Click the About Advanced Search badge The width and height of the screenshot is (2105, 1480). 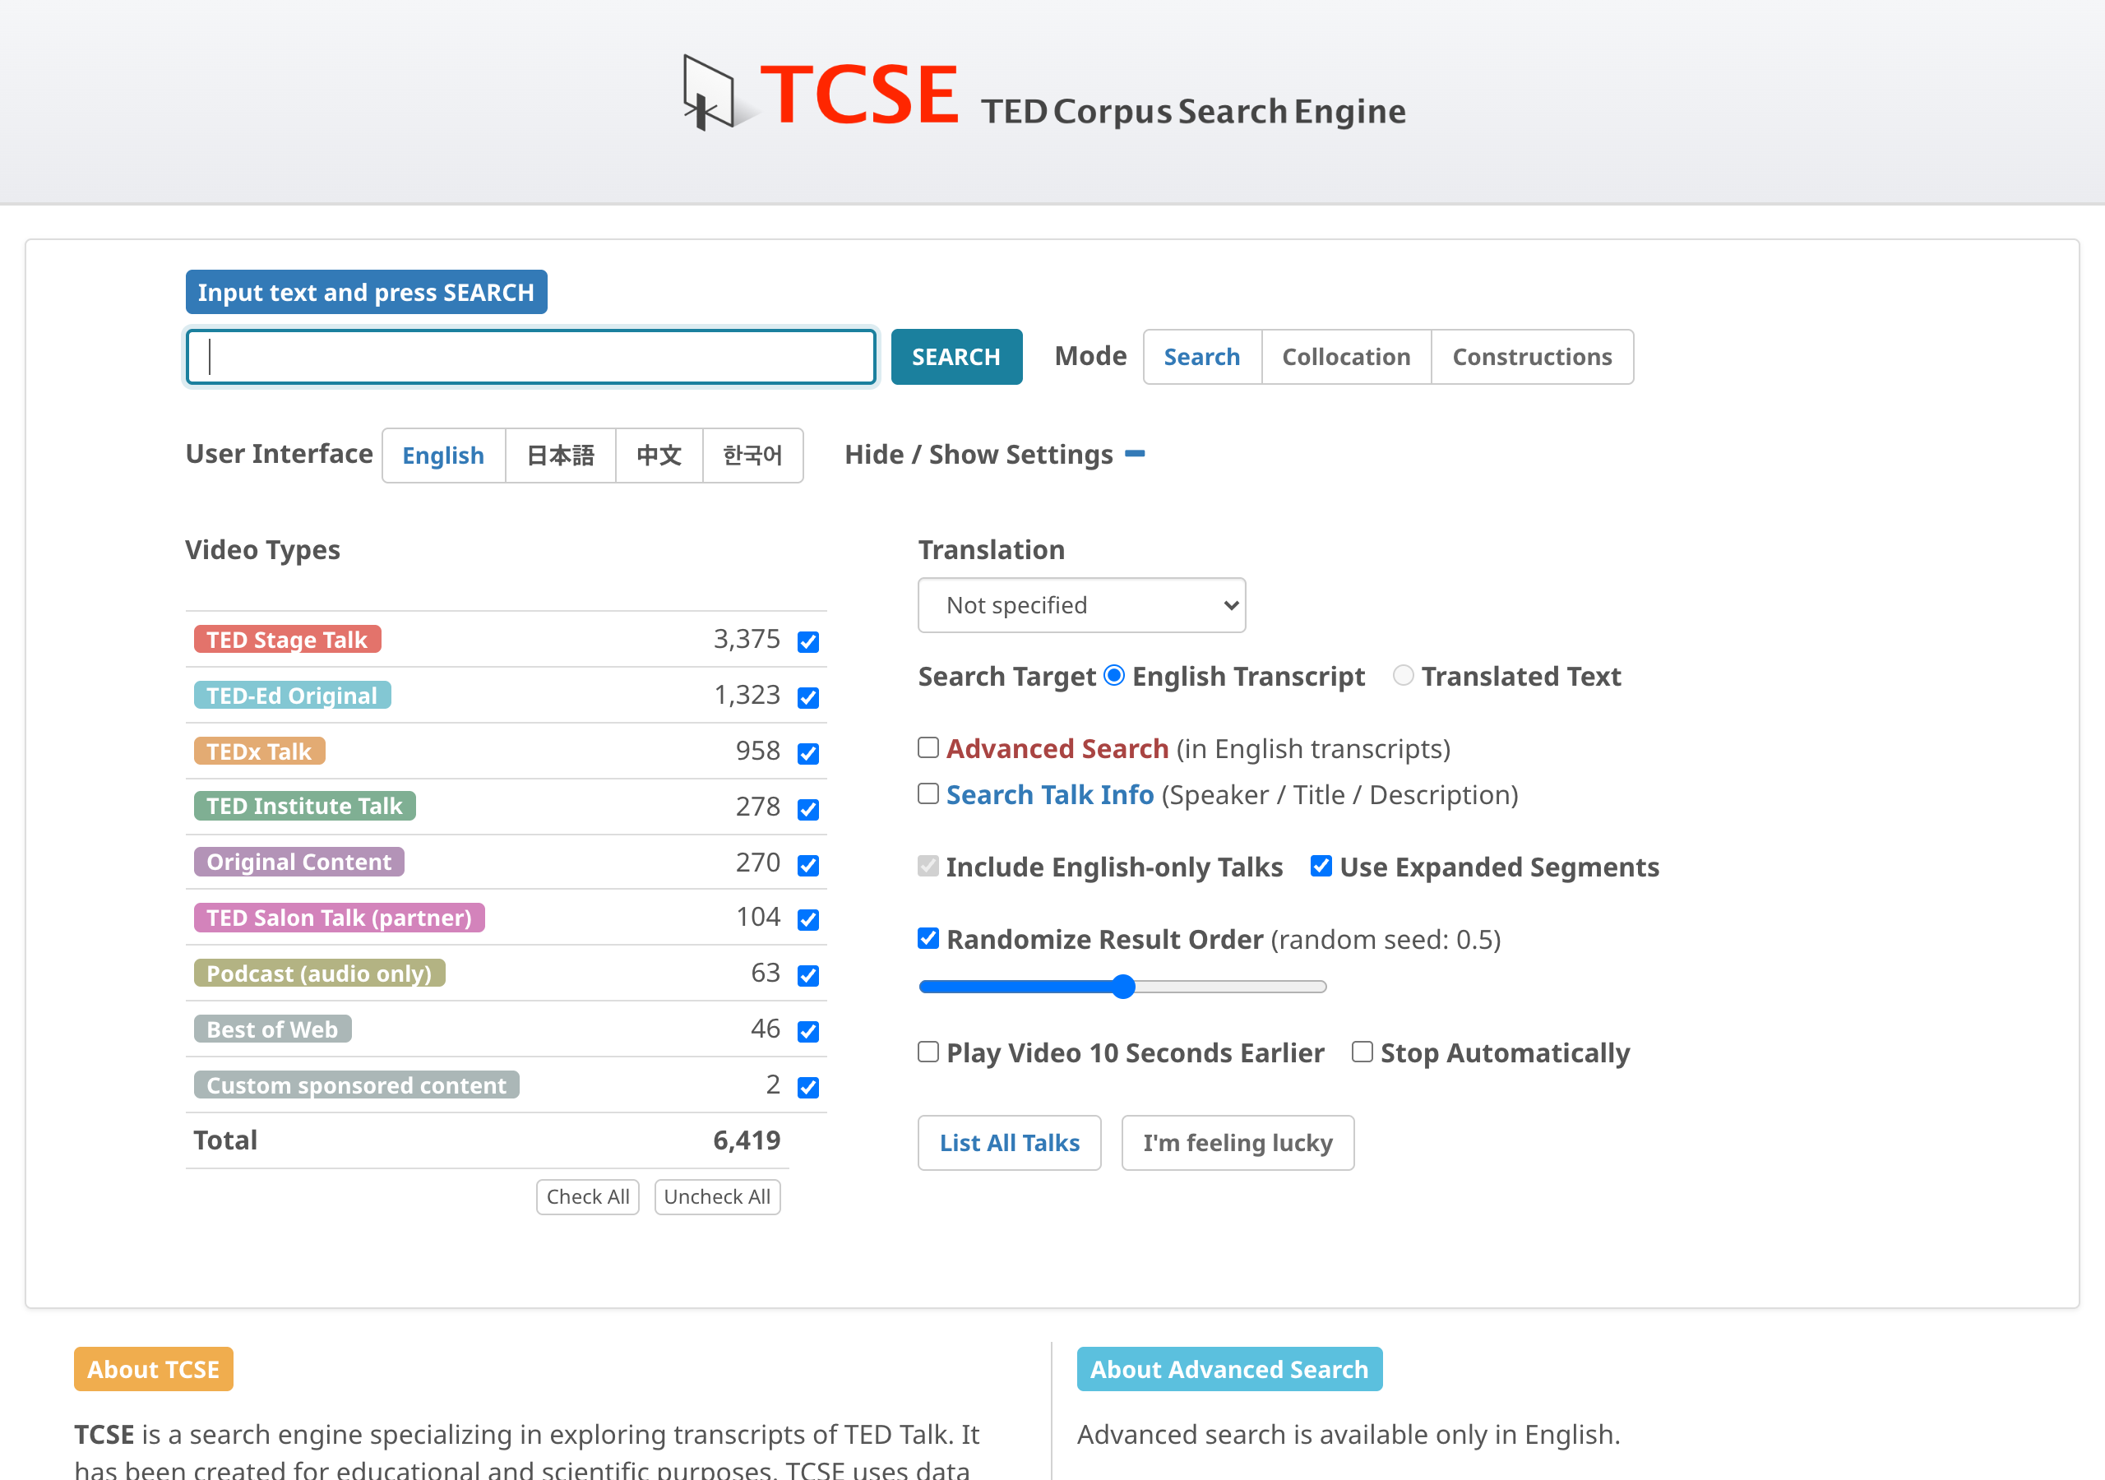[x=1228, y=1368]
